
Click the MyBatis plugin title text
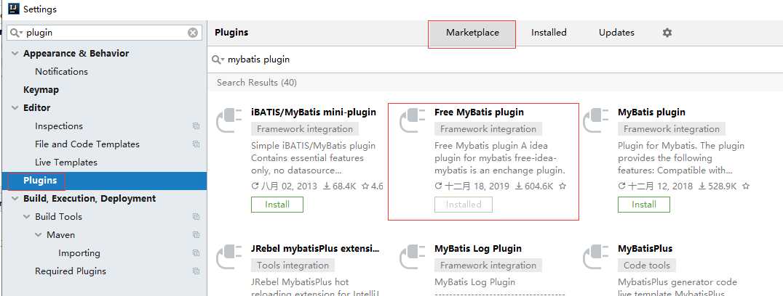pos(651,112)
